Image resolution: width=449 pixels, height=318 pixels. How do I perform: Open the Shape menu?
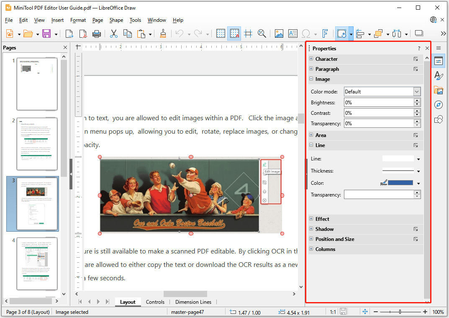[x=116, y=20]
